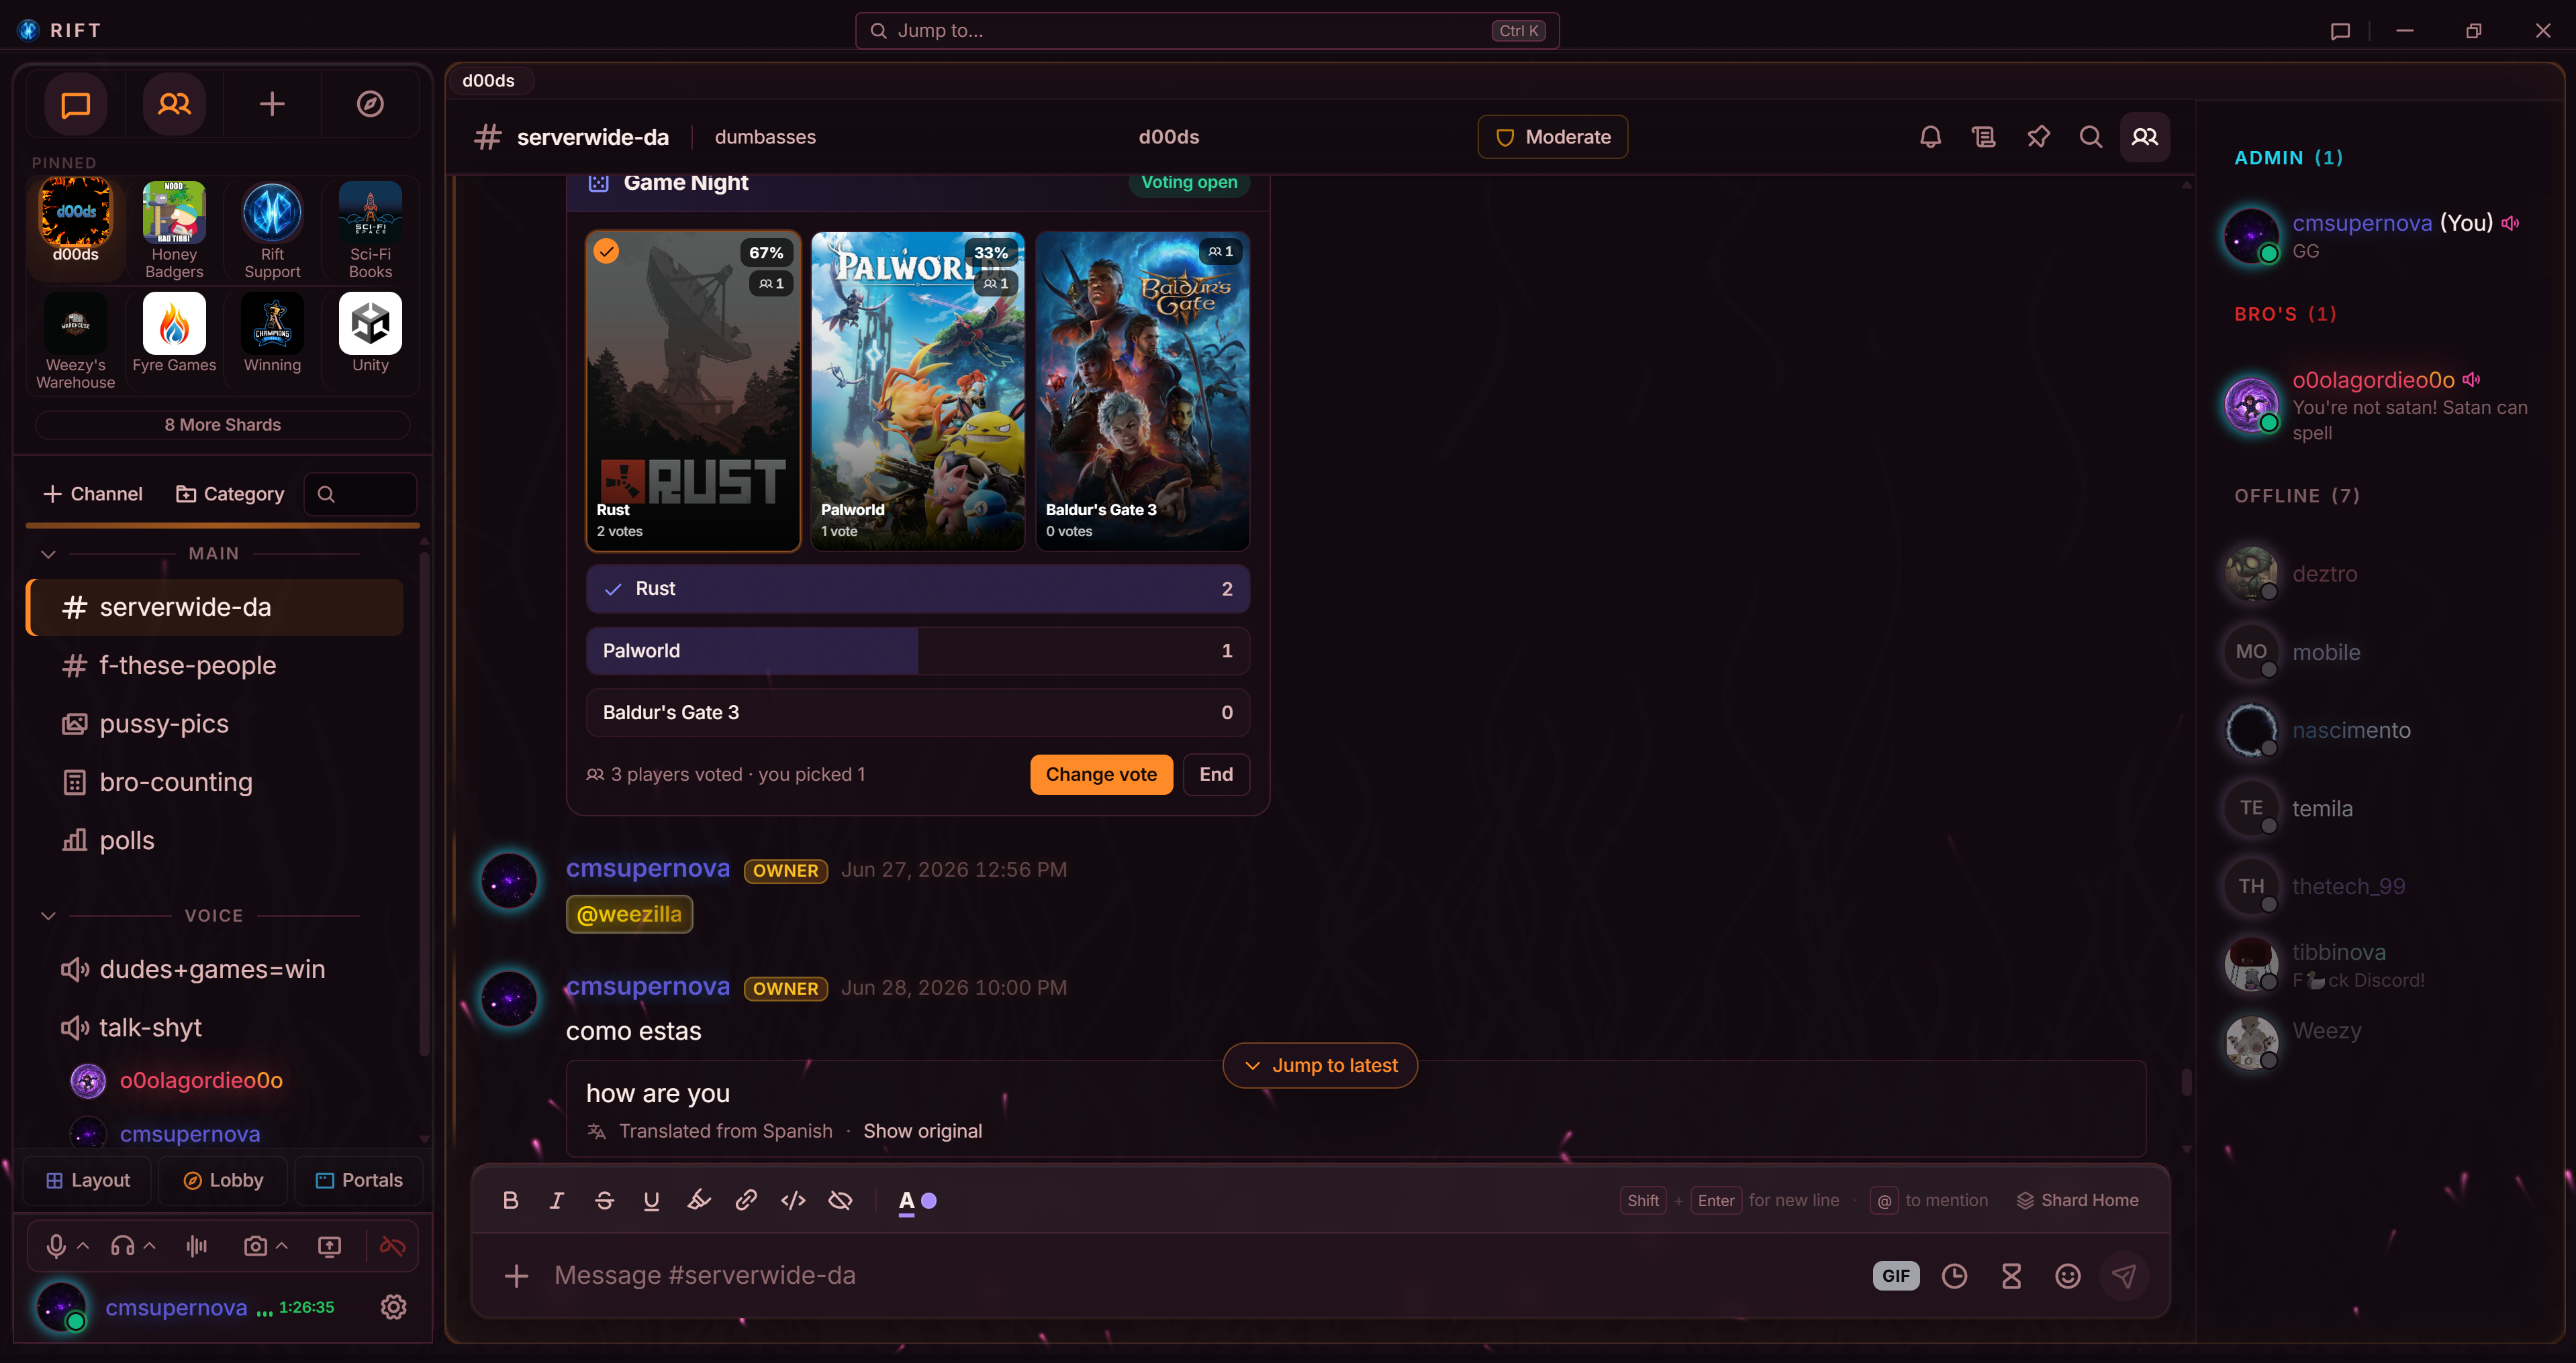Toggle microphone mute
This screenshot has height=1363, width=2576.
pos(56,1246)
